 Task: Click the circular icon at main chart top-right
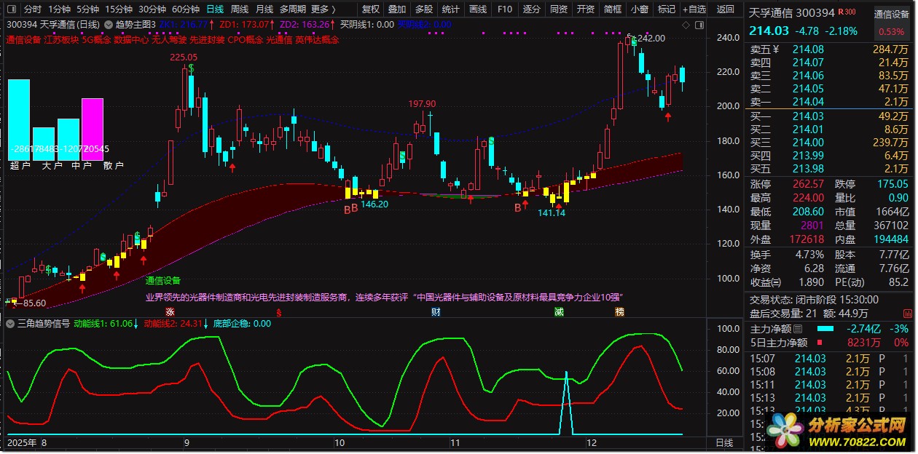click(699, 24)
